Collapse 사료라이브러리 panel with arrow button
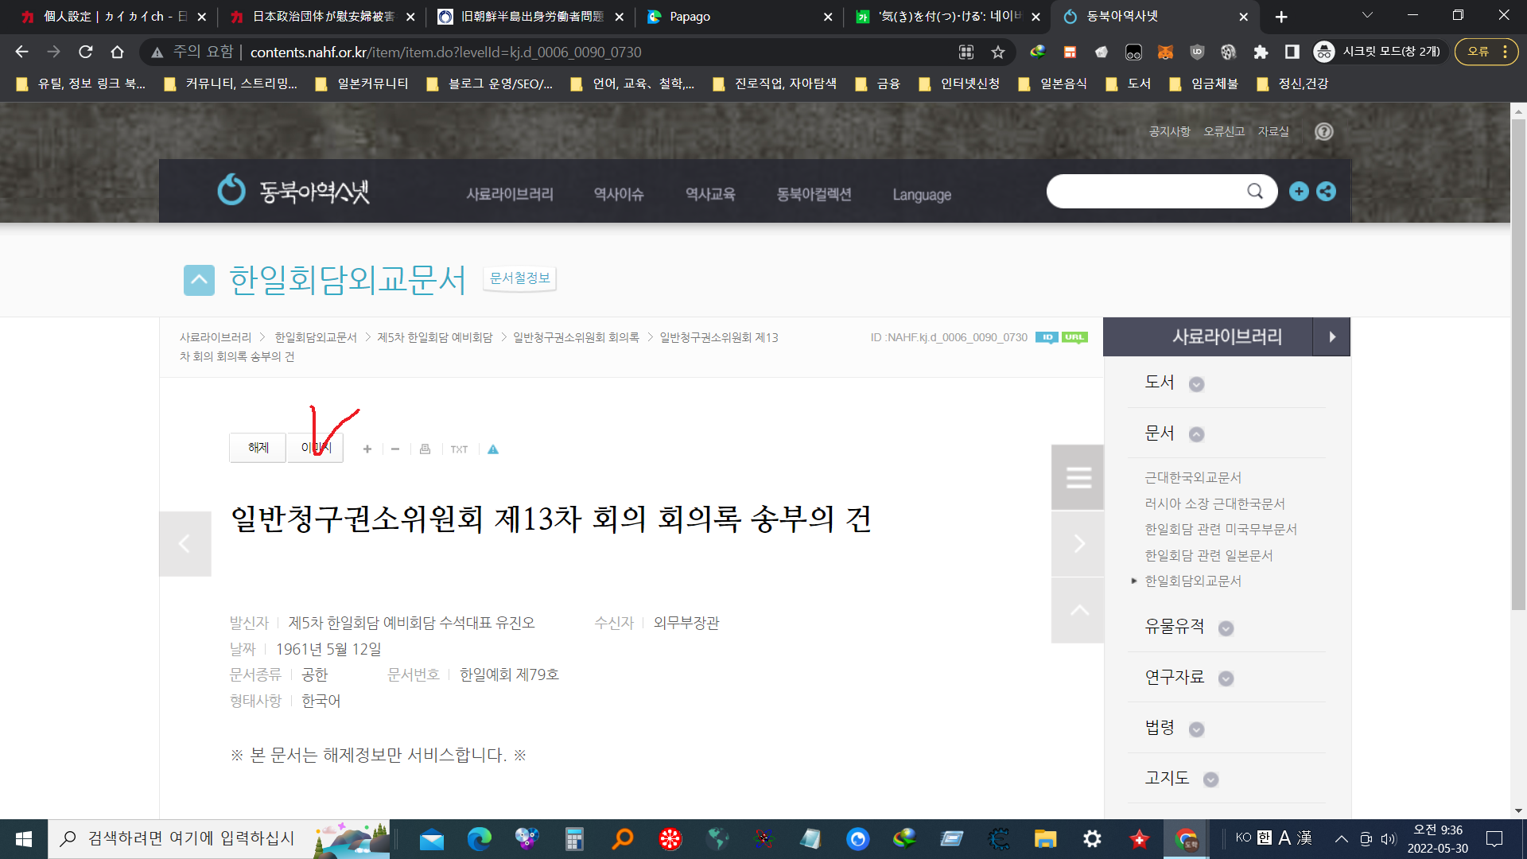The height and width of the screenshot is (859, 1527). [1331, 336]
